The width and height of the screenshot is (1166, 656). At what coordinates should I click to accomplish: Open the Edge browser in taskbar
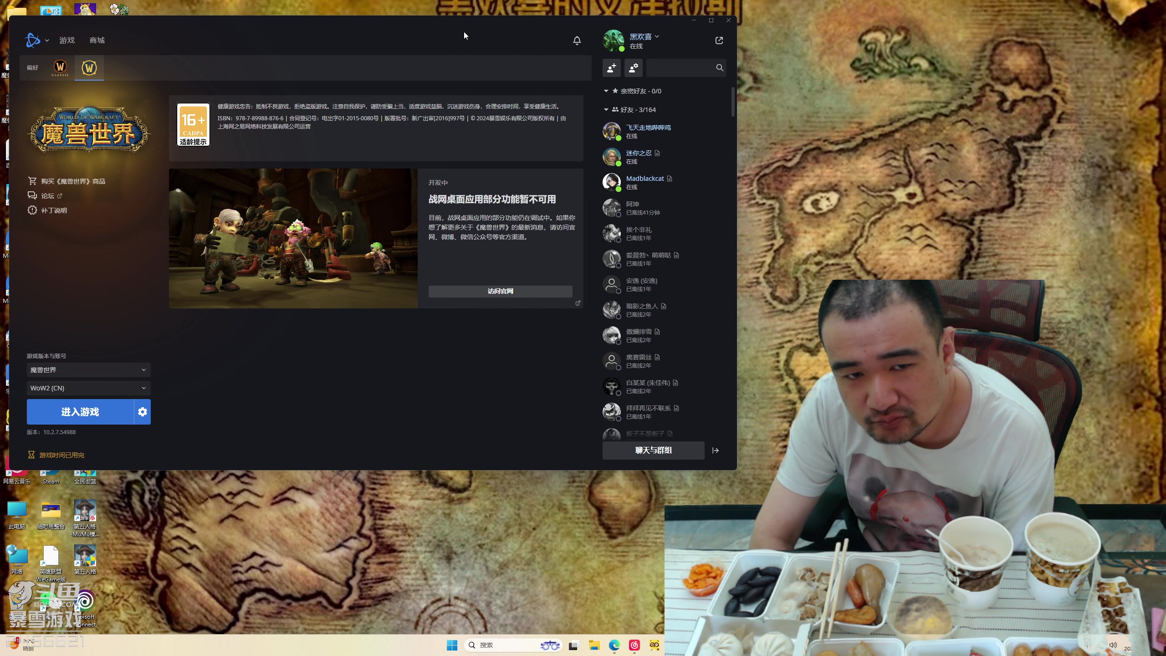(x=614, y=645)
